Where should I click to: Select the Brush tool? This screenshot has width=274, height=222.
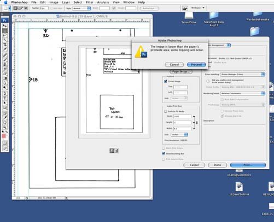coord(5,60)
